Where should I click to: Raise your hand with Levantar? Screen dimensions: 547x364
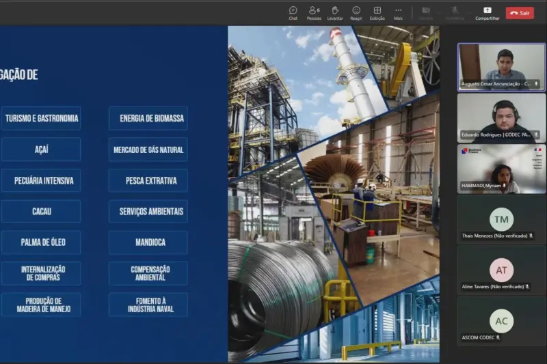(x=335, y=12)
